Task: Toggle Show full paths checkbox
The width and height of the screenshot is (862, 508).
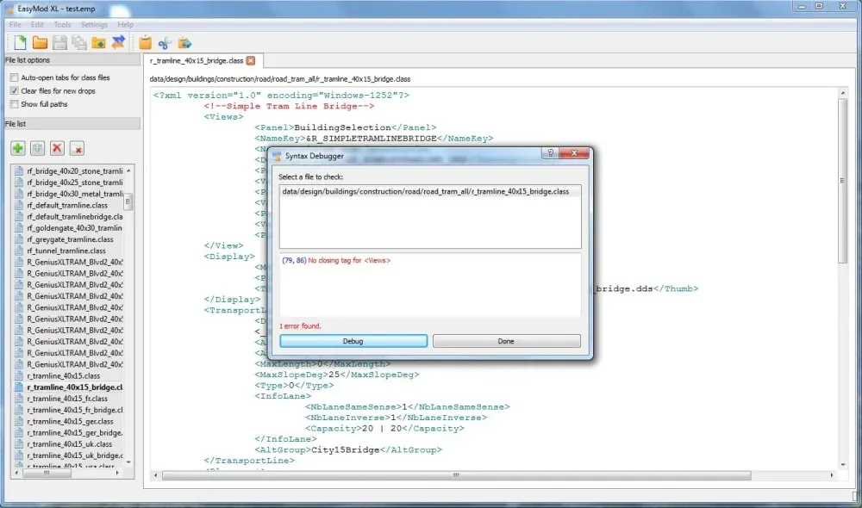Action: (x=14, y=104)
